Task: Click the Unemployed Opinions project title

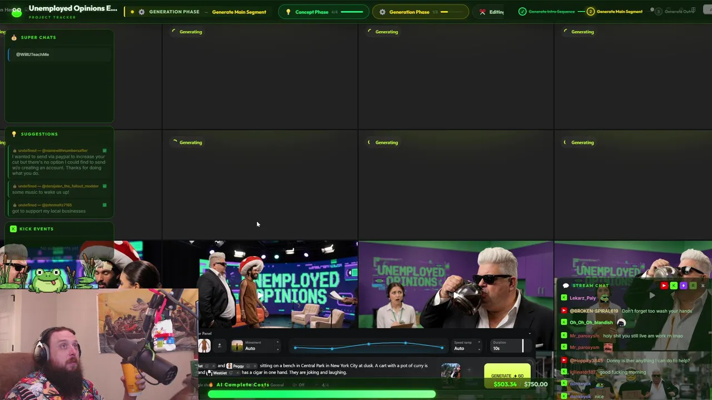Action: [x=73, y=8]
